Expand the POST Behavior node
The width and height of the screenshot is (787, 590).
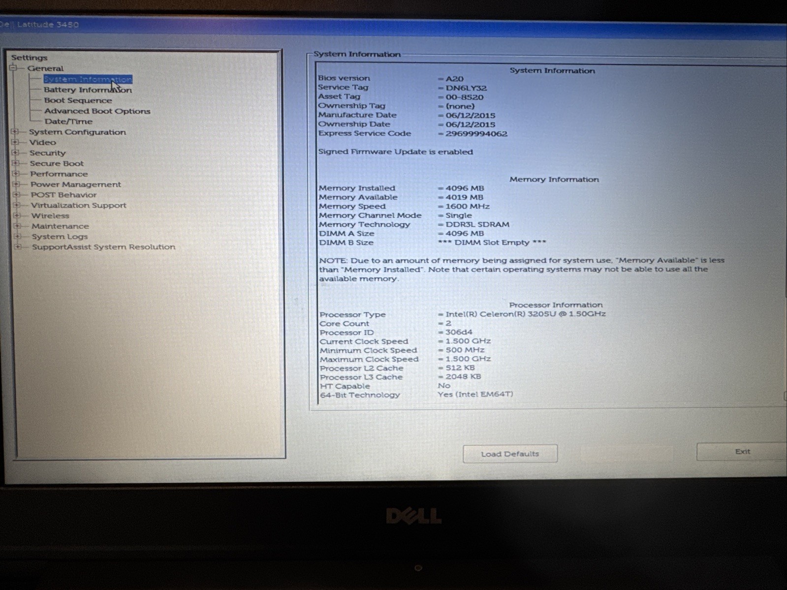16,194
